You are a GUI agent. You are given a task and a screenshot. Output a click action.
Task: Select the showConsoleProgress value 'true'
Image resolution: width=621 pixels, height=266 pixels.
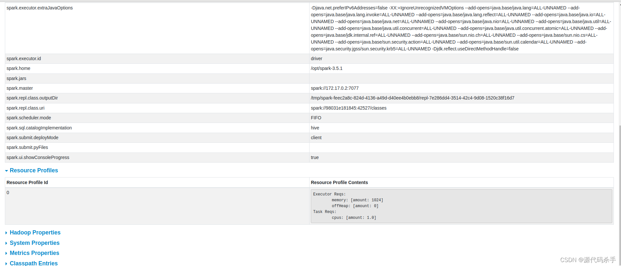click(315, 157)
